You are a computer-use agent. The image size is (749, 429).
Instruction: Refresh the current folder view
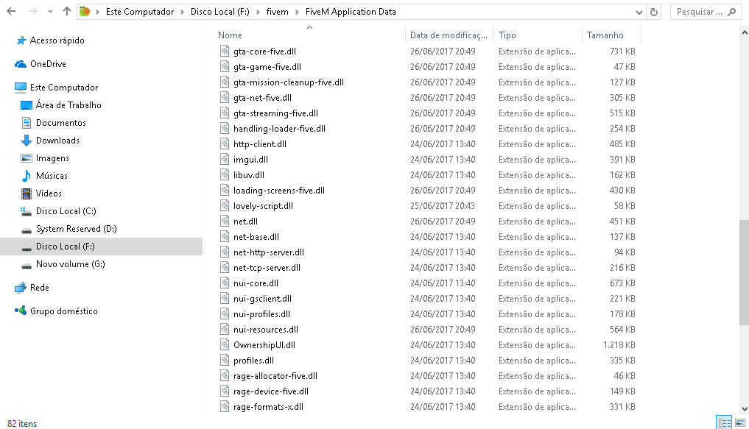point(654,12)
